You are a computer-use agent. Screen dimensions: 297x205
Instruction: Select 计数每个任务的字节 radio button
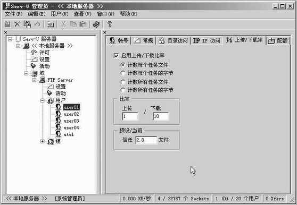[x=123, y=73]
